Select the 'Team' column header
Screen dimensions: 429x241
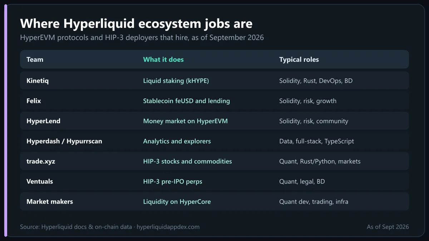point(35,60)
